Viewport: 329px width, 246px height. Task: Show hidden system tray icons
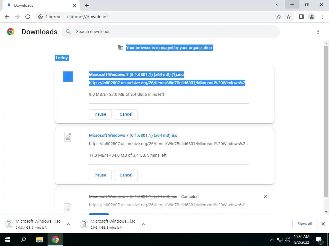pyautogui.click(x=272, y=240)
